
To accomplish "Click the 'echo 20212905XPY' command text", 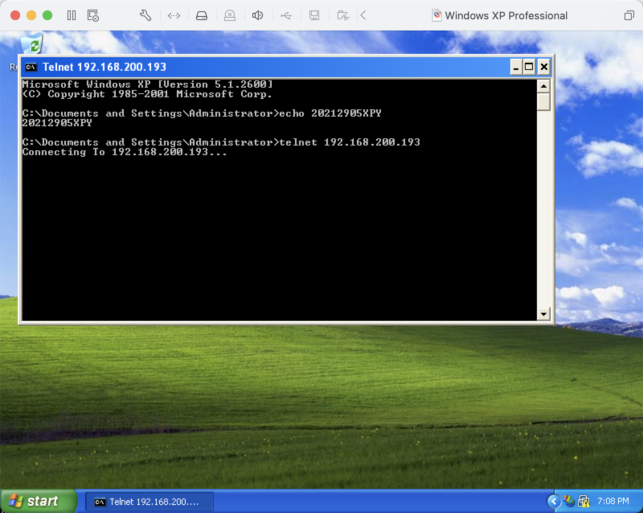I will click(330, 113).
